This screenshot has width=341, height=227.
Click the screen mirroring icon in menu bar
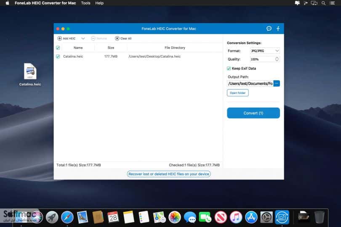314,3
